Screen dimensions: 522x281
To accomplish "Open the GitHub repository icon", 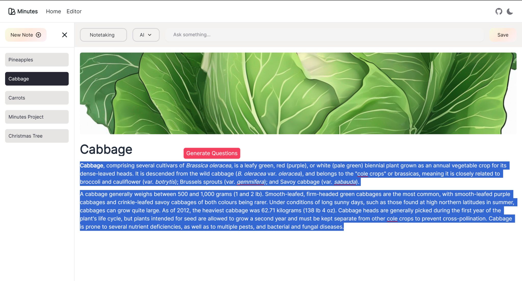I will pyautogui.click(x=499, y=11).
